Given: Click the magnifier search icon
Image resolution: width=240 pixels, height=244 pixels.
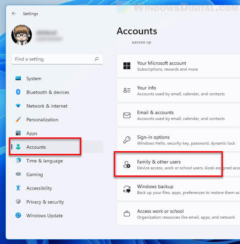Looking at the screenshot, I should (97, 59).
